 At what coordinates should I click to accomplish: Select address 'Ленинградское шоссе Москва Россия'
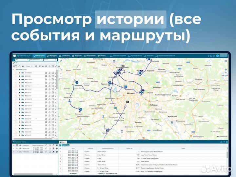pos(152,152)
